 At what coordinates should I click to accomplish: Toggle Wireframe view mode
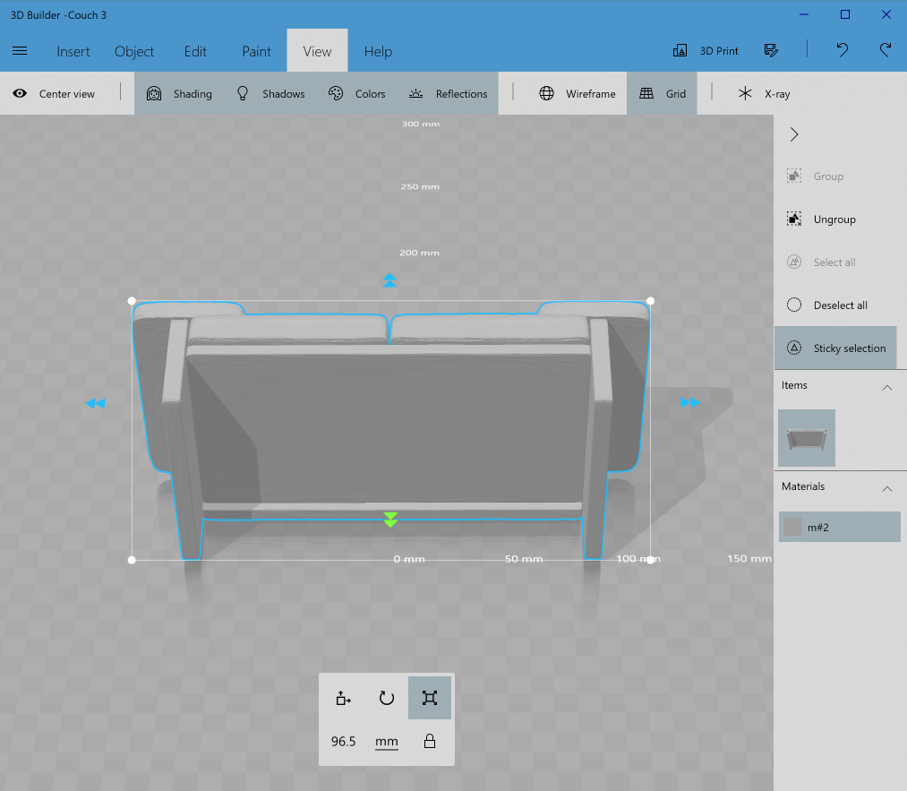(x=578, y=93)
